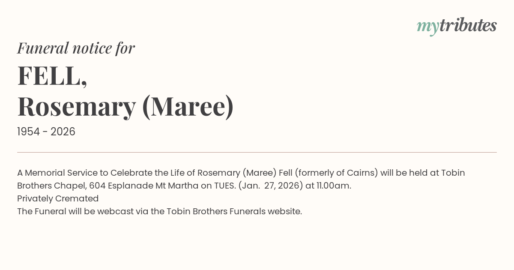
Task: Click the birth year 1954
Action: point(29,132)
